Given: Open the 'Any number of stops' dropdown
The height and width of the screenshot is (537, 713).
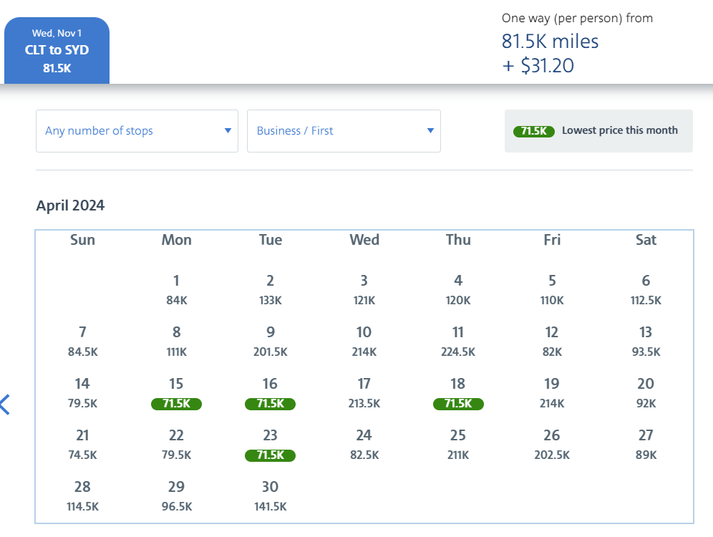Looking at the screenshot, I should [x=137, y=130].
